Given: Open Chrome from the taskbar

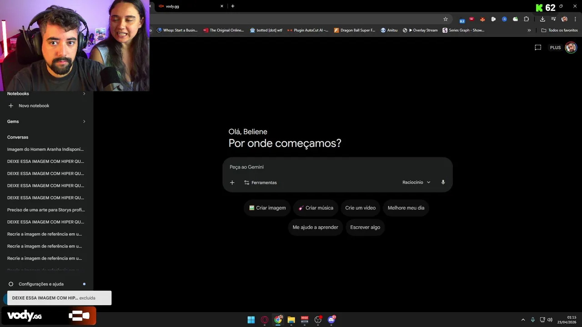Looking at the screenshot, I should (x=278, y=320).
